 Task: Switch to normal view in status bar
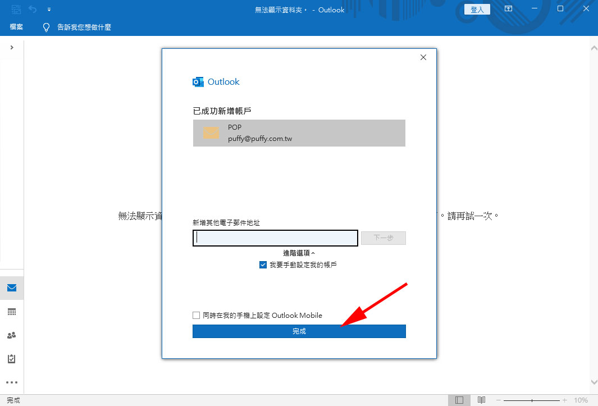tap(459, 400)
